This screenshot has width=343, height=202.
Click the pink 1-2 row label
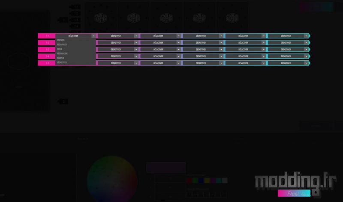[x=47, y=43]
